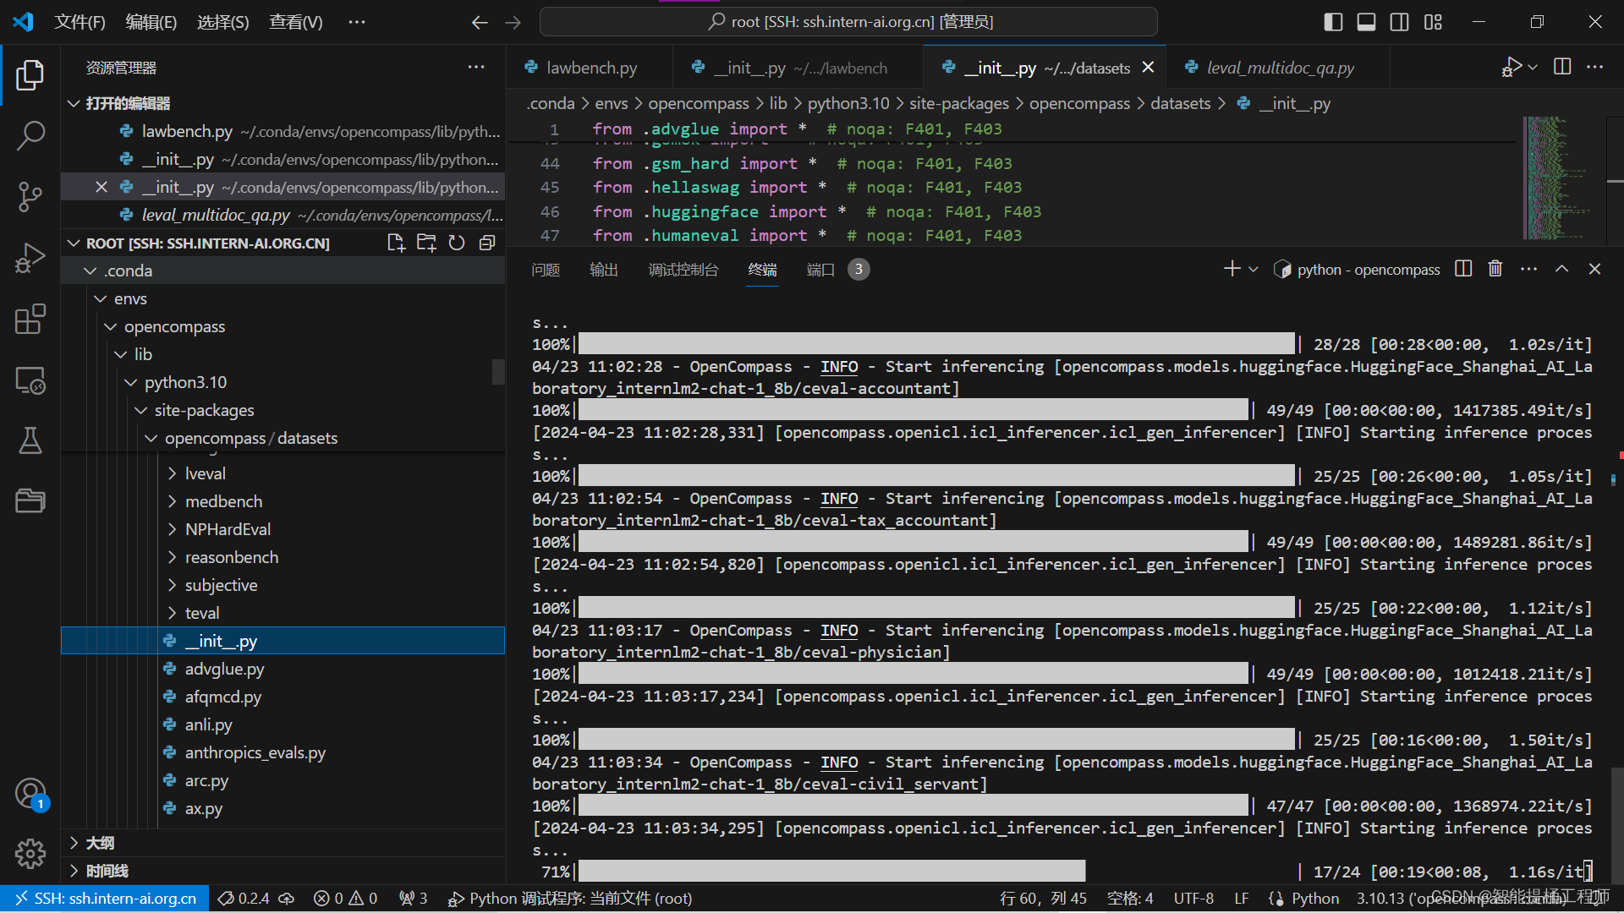
Task: Click SSH remote host status button
Action: (x=105, y=898)
